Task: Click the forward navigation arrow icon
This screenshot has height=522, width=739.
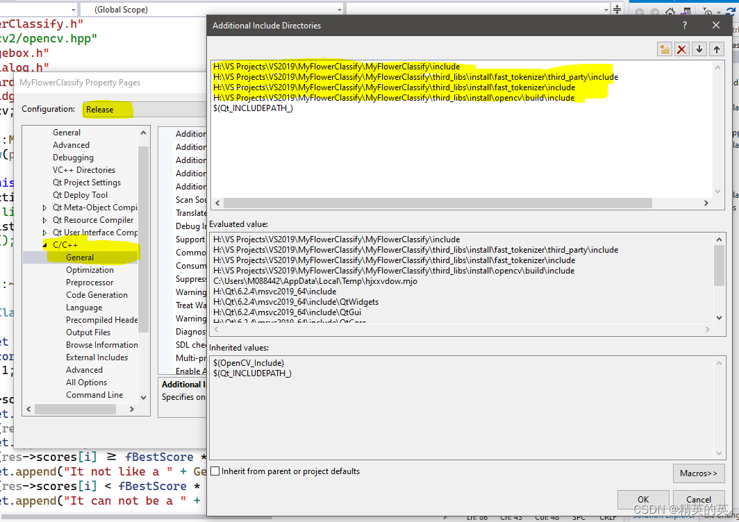Action: click(x=655, y=11)
